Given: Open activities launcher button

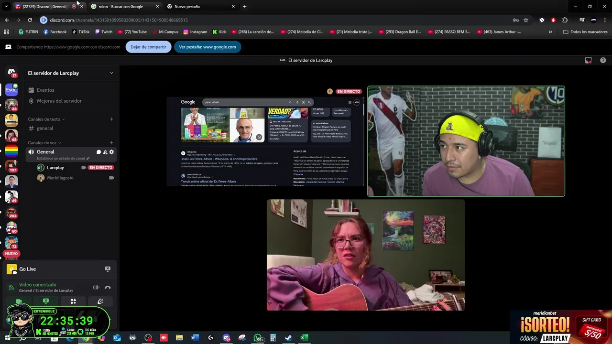Looking at the screenshot, I should point(73,301).
